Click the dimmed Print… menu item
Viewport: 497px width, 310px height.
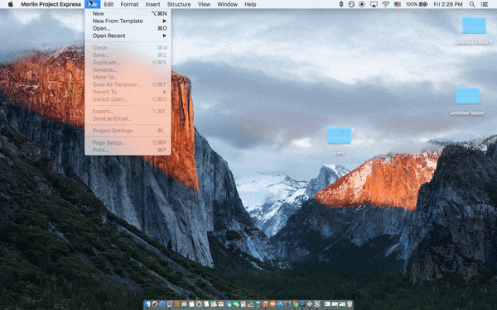128,150
